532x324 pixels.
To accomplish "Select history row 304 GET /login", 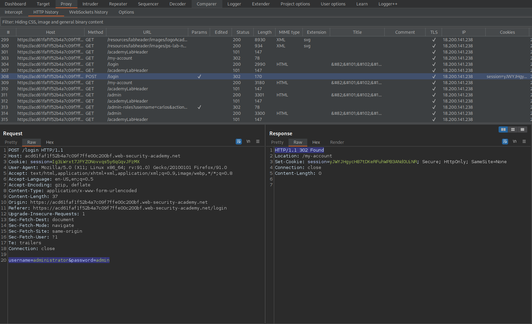I will 266,64.
